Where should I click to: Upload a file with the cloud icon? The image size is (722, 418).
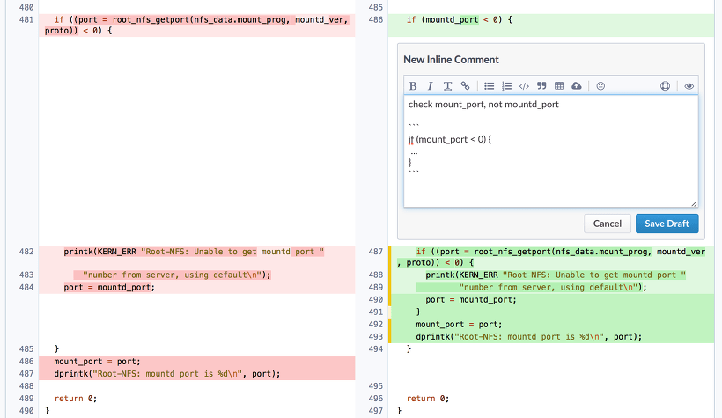(x=577, y=86)
